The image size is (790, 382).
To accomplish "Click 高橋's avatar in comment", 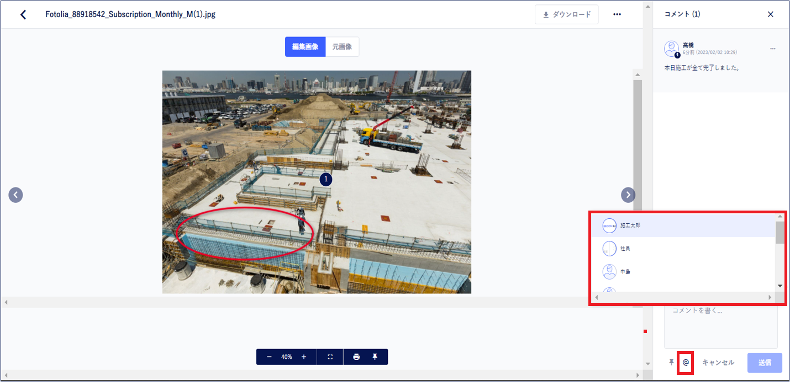I will 672,49.
